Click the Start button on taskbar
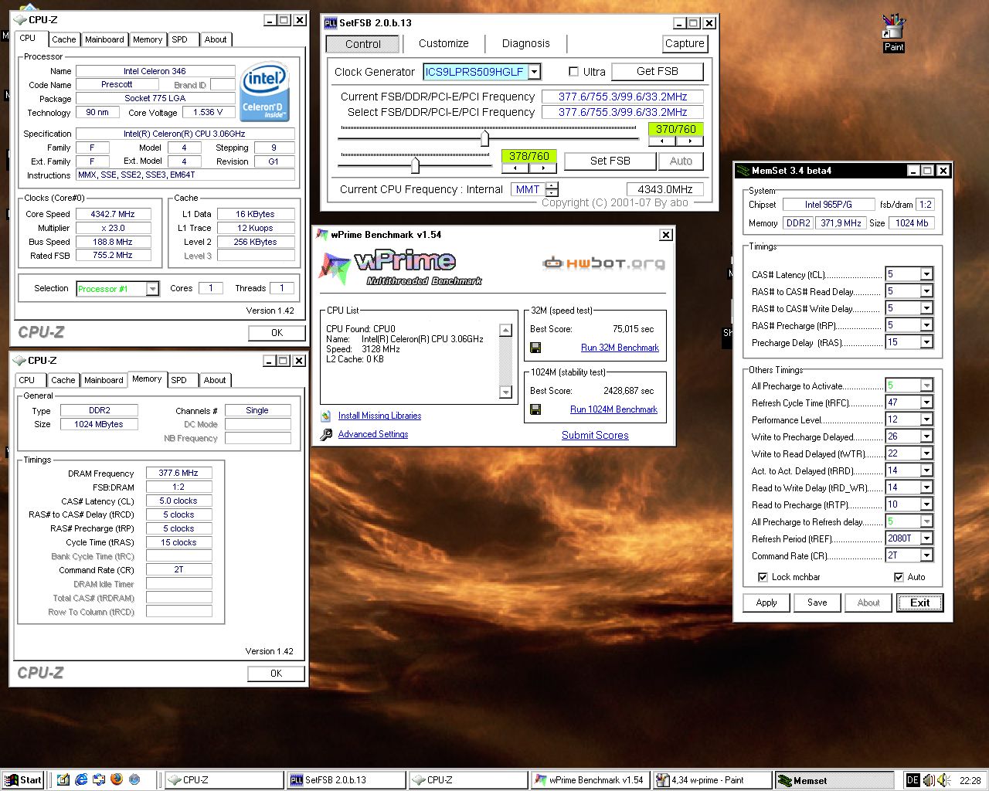989x791 pixels. coord(22,780)
